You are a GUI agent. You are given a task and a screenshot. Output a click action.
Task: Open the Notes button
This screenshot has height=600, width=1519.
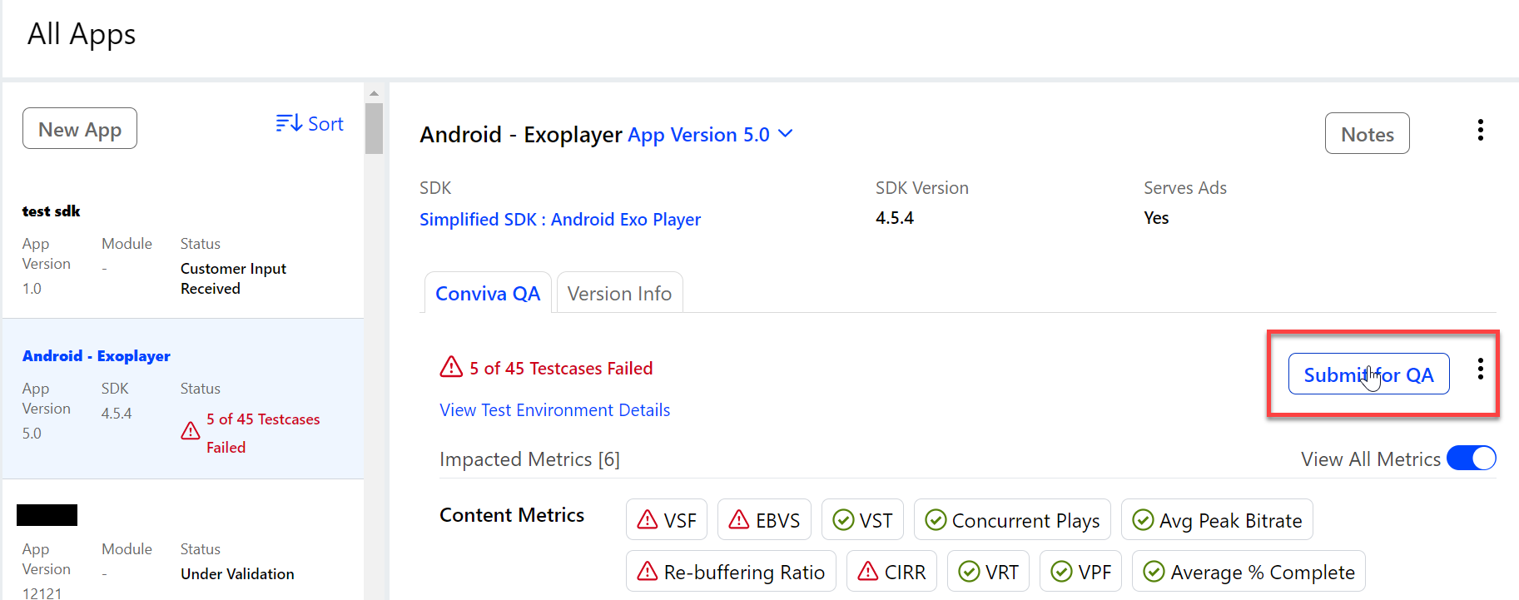click(1367, 134)
